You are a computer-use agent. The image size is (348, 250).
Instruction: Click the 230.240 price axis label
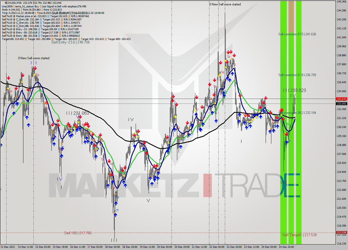tap(342, 127)
